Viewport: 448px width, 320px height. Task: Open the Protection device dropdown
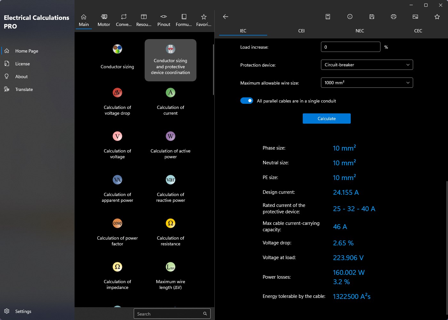pyautogui.click(x=367, y=65)
